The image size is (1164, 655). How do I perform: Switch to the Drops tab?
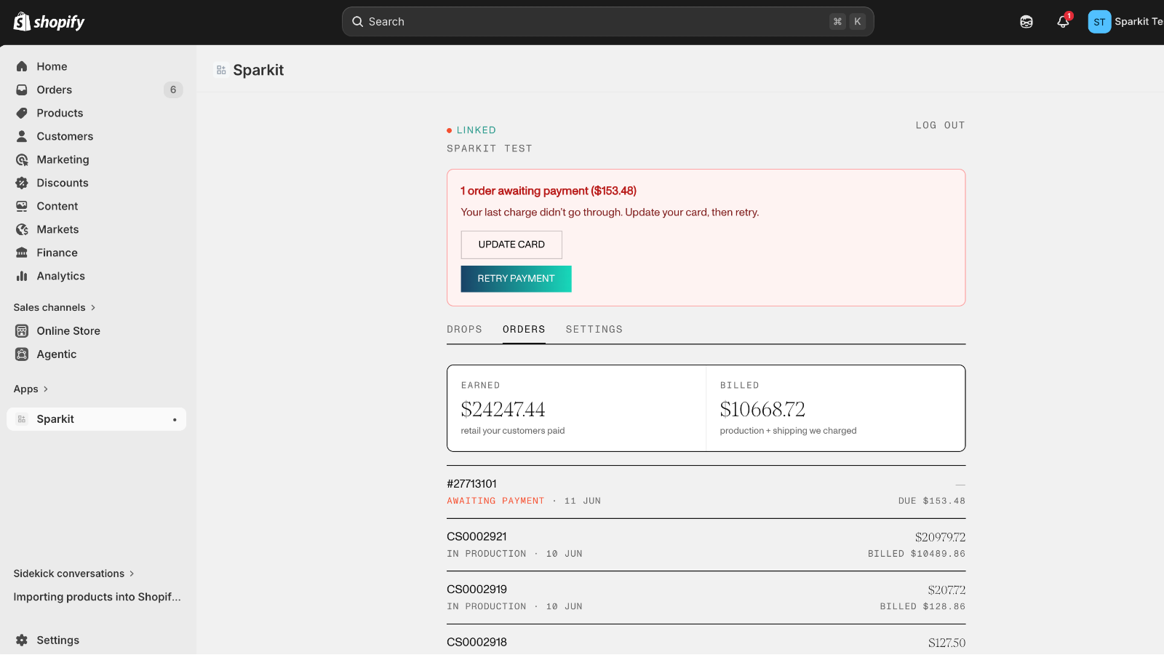pyautogui.click(x=464, y=329)
